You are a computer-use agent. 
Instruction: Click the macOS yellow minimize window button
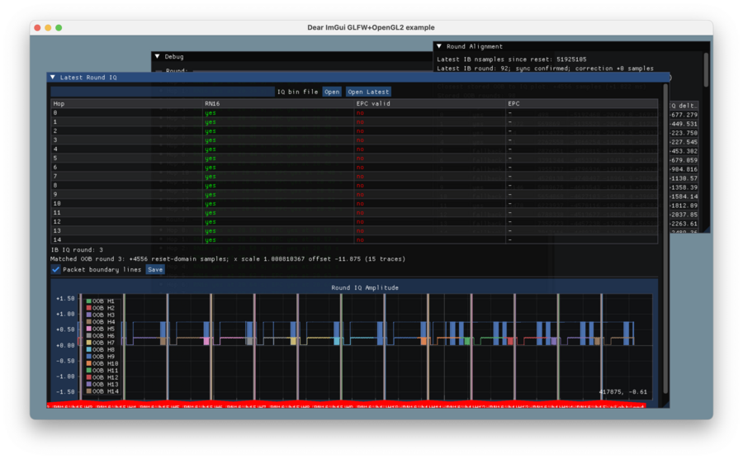click(48, 27)
